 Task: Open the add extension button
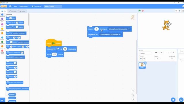click(3, 100)
